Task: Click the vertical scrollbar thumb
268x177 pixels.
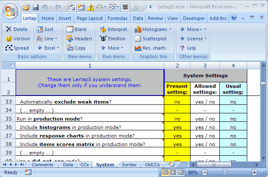Action: tap(263, 83)
